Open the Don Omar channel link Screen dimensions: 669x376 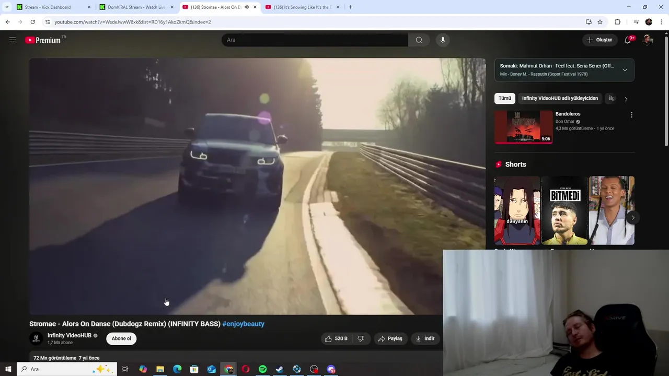pyautogui.click(x=565, y=122)
